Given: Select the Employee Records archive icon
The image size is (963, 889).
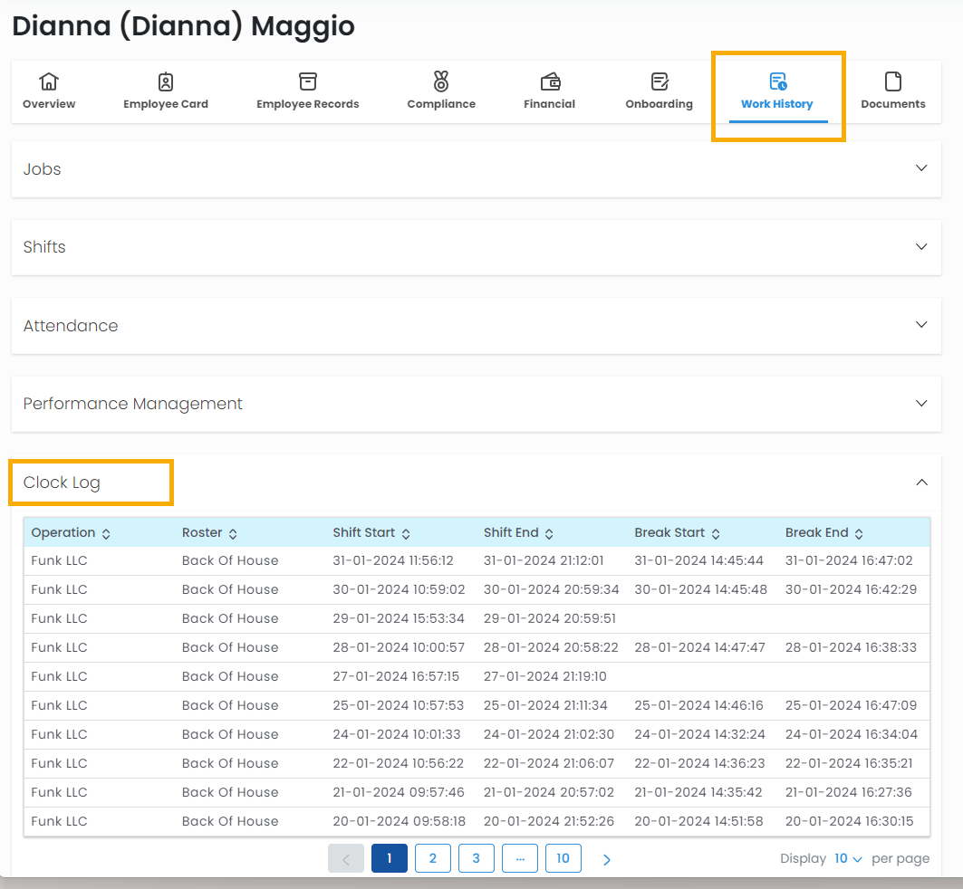Looking at the screenshot, I should point(307,81).
